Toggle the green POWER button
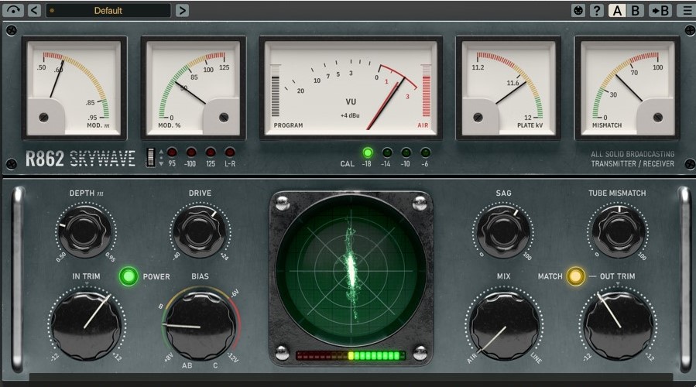The width and height of the screenshot is (696, 387). [x=129, y=276]
